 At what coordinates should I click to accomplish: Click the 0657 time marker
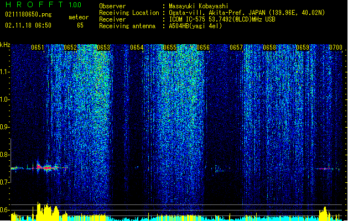pyautogui.click(x=236, y=48)
